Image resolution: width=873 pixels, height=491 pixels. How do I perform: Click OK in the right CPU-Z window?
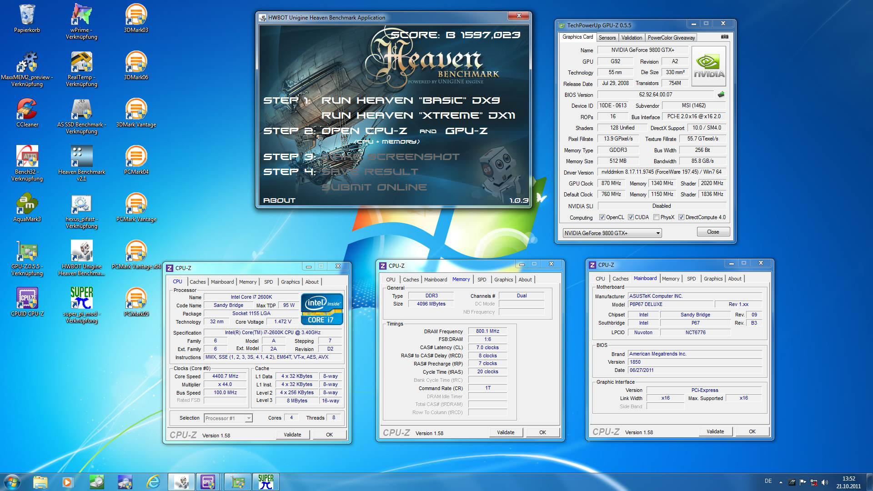point(752,431)
